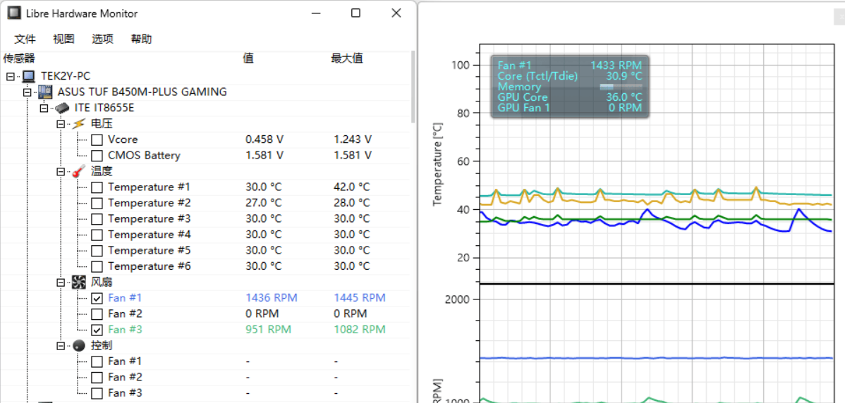
Task: Collapse the temperature sensors group
Action: (61, 171)
